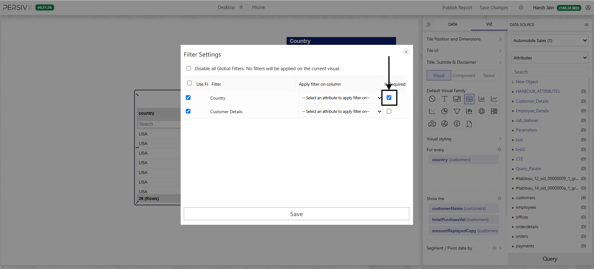This screenshot has height=269, width=594.
Task: Open the Employee_Details object
Action: (532, 111)
